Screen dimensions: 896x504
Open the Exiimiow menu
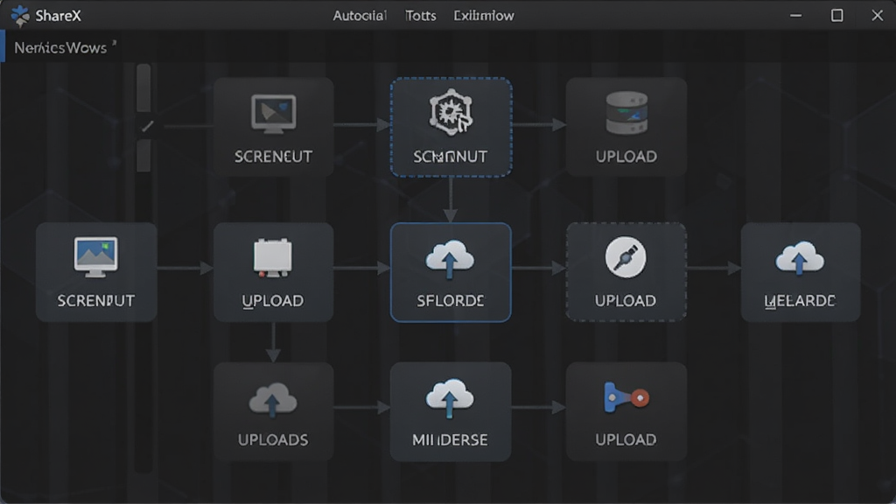point(483,16)
